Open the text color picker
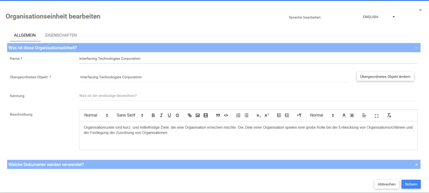 pyautogui.click(x=344, y=115)
